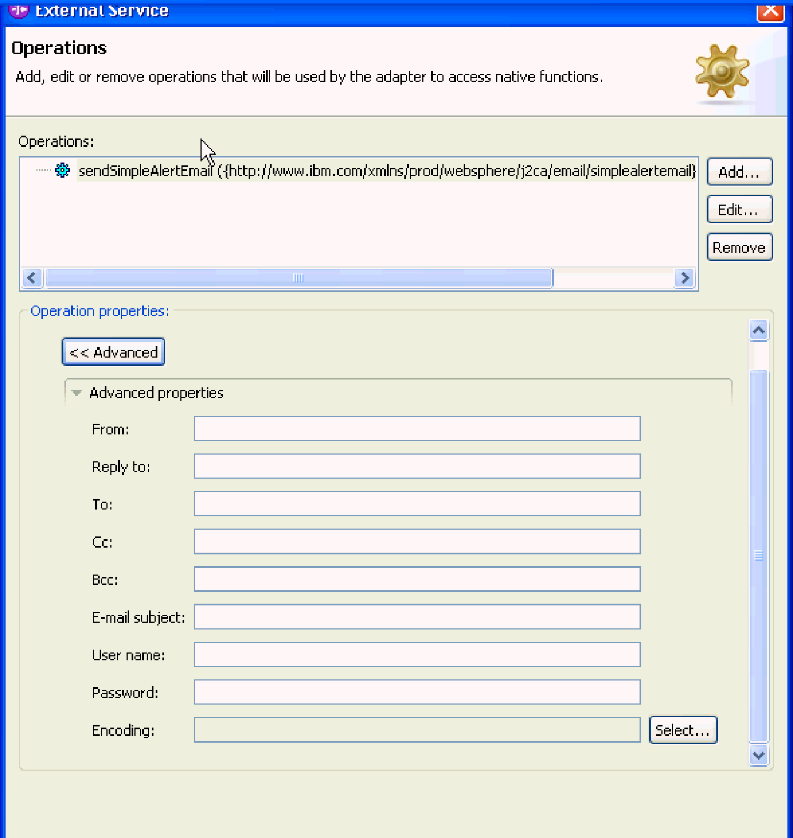Image resolution: width=793 pixels, height=838 pixels.
Task: Click the Edit... button
Action: 739,210
